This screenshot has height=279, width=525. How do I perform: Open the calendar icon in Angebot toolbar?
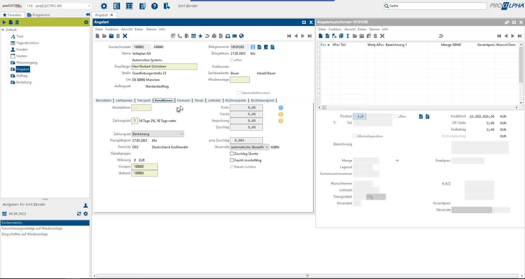click(194, 36)
